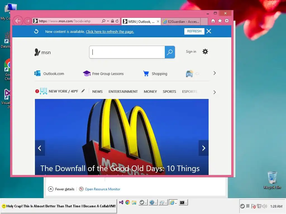286x214 pixels.
Task: Open volume speaker tray icon
Action: (x=264, y=206)
